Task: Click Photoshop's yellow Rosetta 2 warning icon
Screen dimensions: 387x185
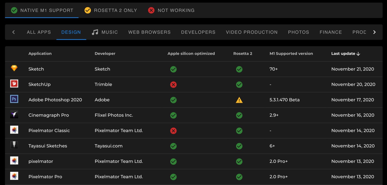Action: [x=239, y=100]
